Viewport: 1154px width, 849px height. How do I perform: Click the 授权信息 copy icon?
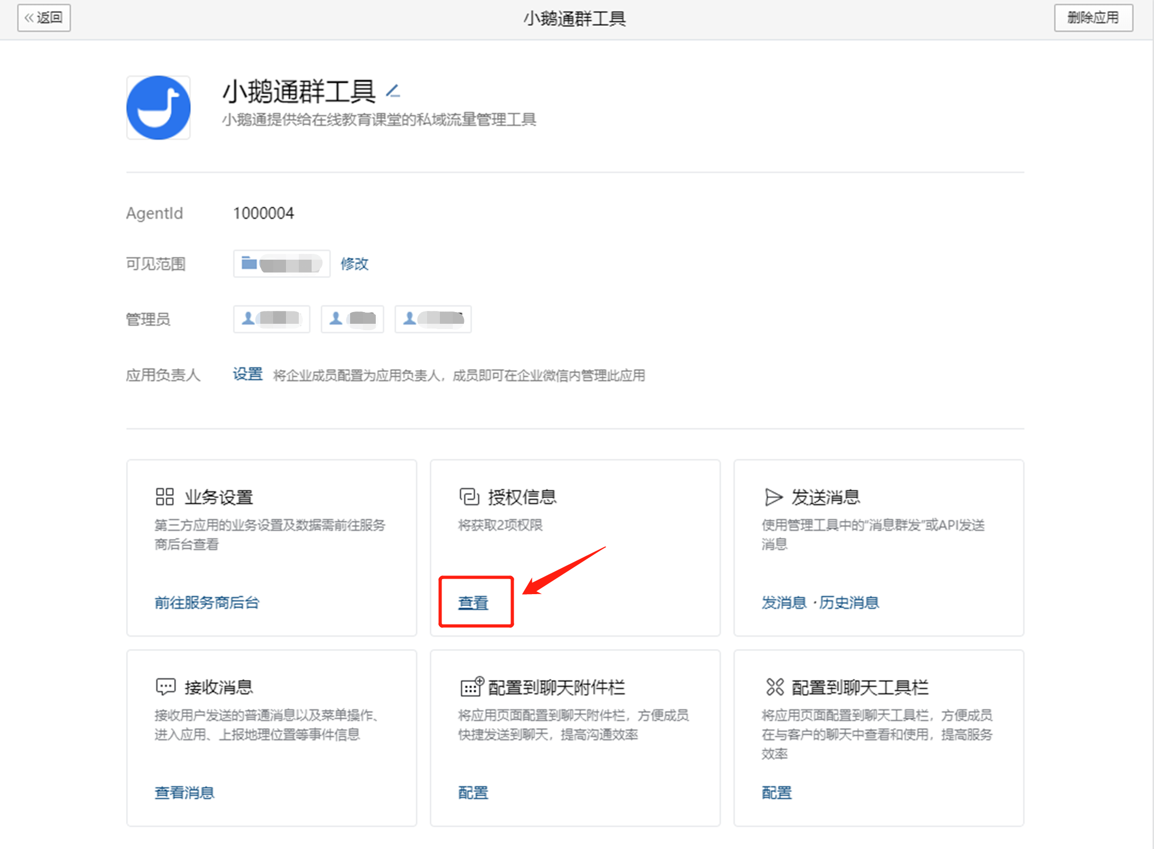(469, 496)
